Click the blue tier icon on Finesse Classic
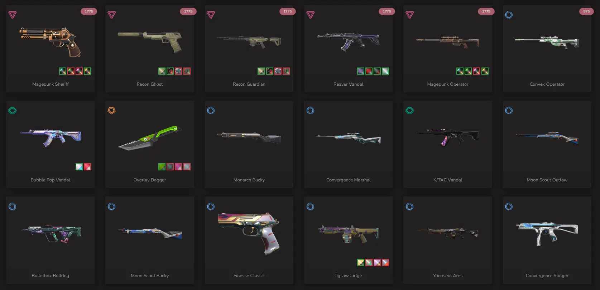This screenshot has height=290, width=600. [x=211, y=206]
